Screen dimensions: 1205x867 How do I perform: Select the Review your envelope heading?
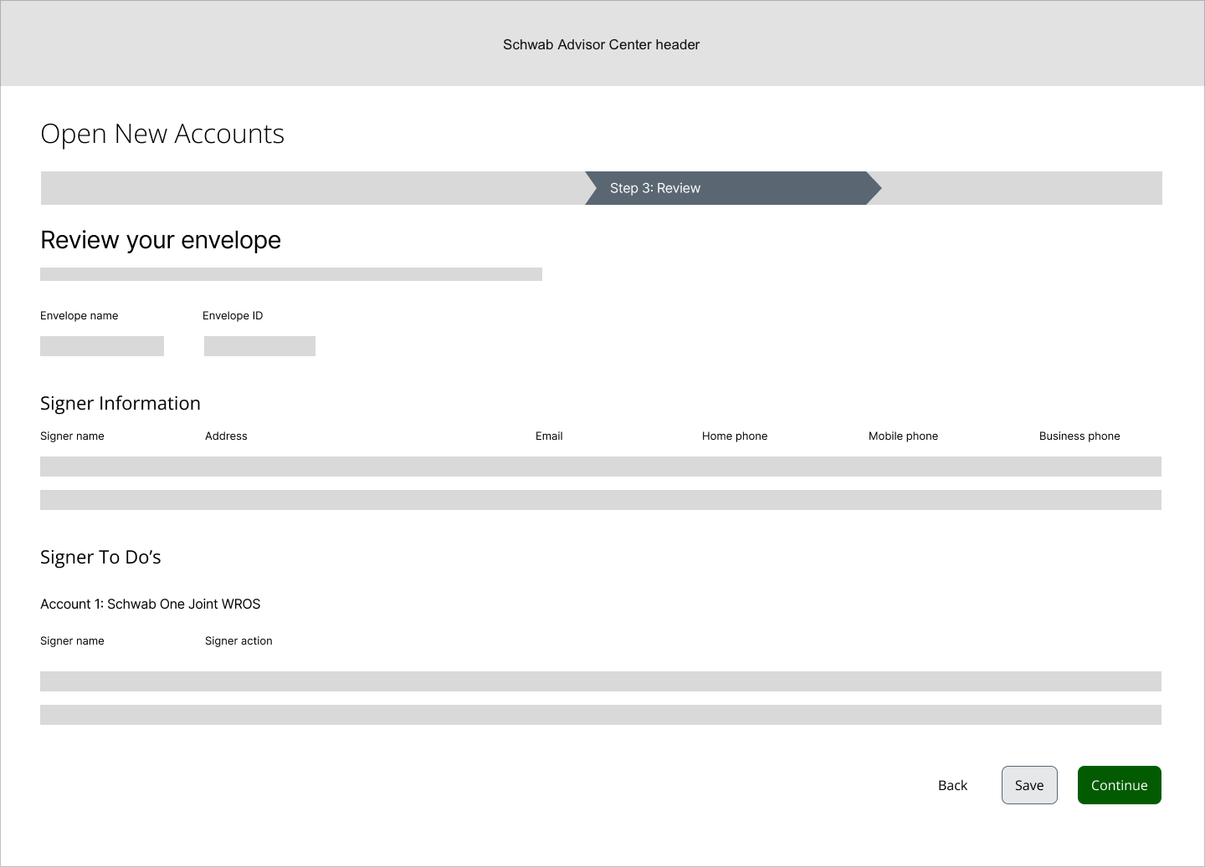click(x=161, y=240)
